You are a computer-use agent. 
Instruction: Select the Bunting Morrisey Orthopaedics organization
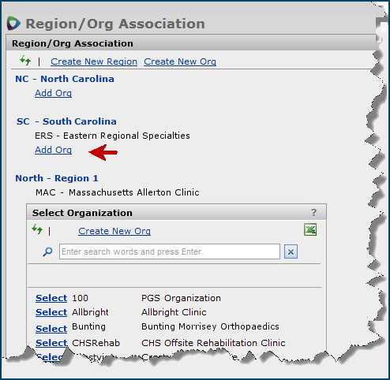(x=51, y=329)
